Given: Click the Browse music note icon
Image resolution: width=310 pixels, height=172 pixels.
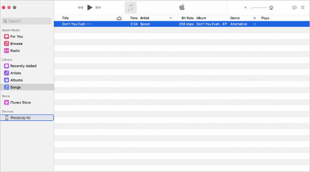Looking at the screenshot, I should [x=7, y=44].
